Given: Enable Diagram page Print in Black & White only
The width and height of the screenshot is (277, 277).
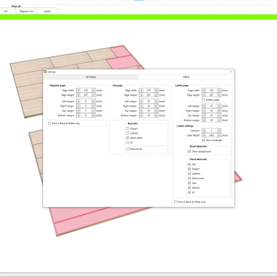Looking at the screenshot, I should click(50, 124).
